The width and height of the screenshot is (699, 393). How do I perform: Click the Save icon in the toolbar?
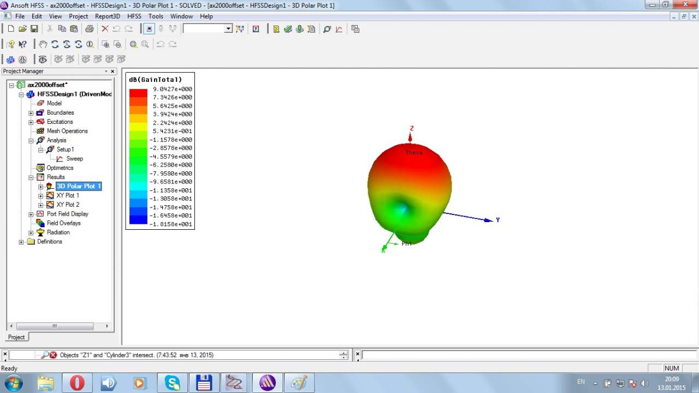(34, 29)
